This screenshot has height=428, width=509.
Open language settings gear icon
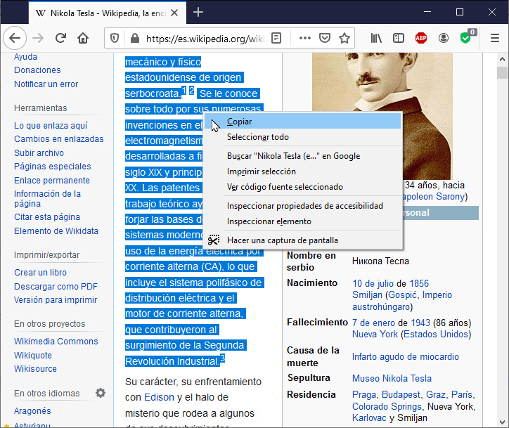point(101,393)
